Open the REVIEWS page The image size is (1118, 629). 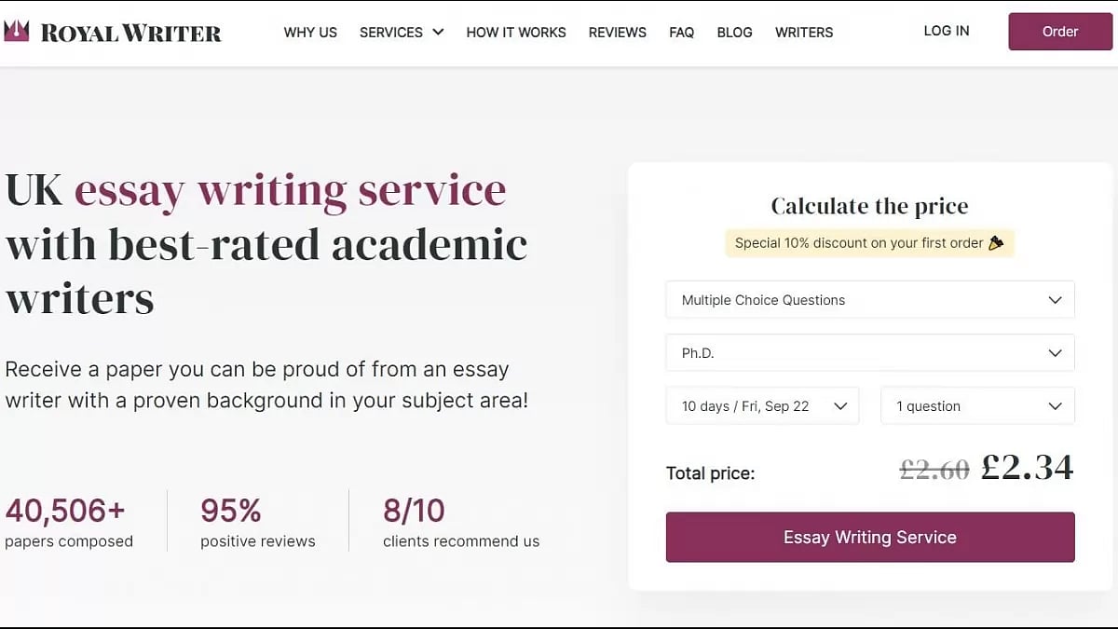(617, 32)
